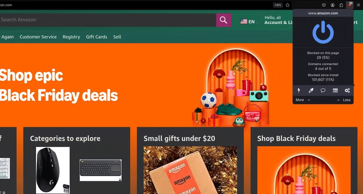Viewport: 363px width, 194px height.
Task: Open the Pocket save icon
Action: tap(324, 5)
